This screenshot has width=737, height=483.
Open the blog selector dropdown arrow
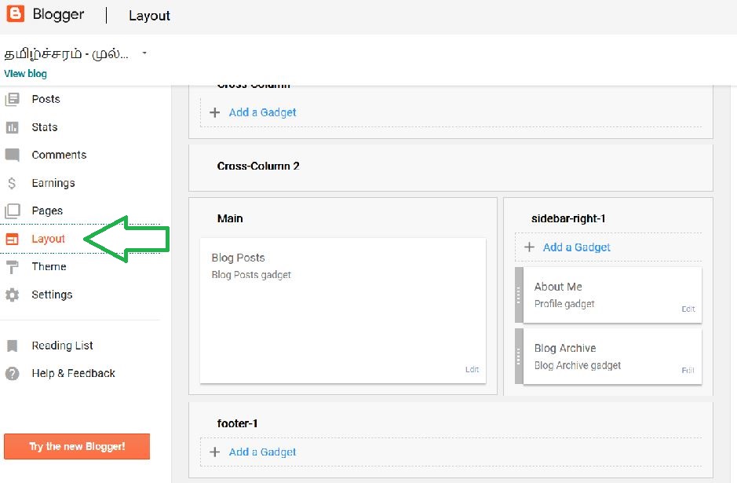144,53
